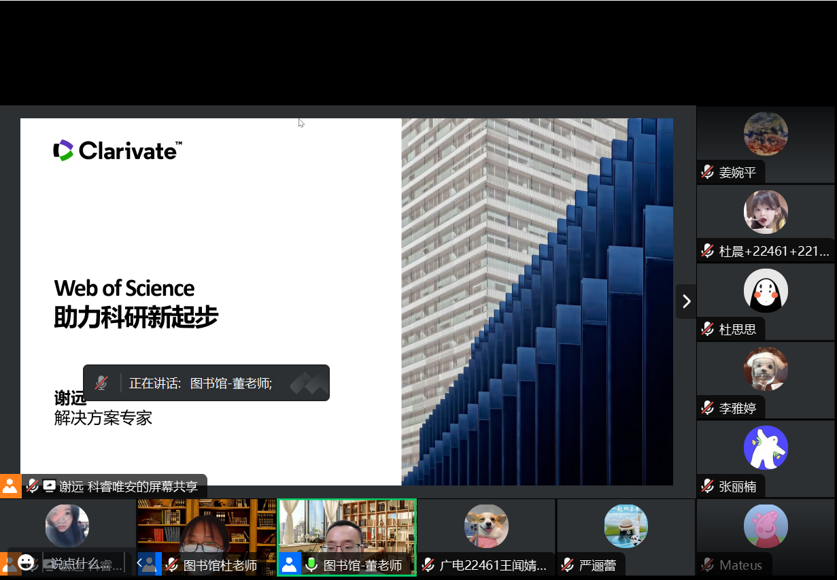Viewport: 837px width, 580px height.
Task: Click the name label 图书馆杜老师
Action: [x=220, y=565]
